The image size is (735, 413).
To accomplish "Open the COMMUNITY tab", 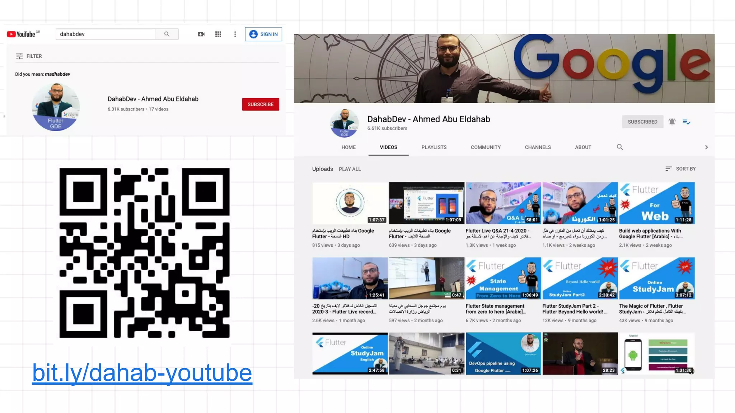I will 486,147.
